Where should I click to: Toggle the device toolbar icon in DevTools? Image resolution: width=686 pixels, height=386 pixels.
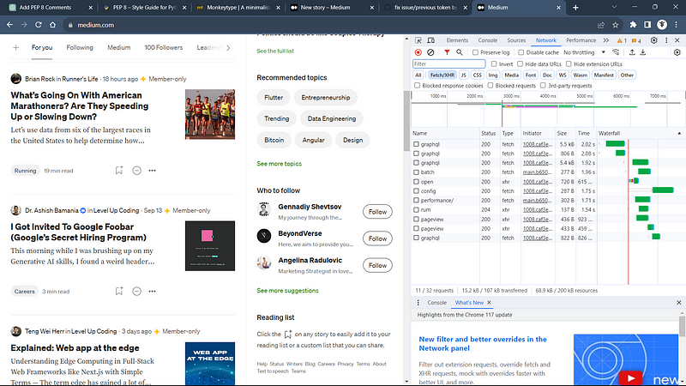[x=431, y=40]
